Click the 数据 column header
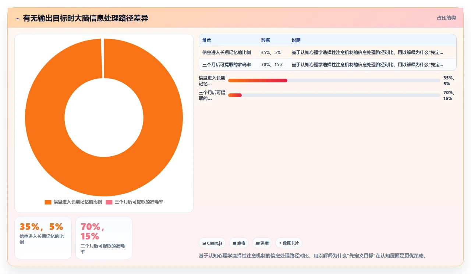The image size is (471, 274). click(x=266, y=40)
